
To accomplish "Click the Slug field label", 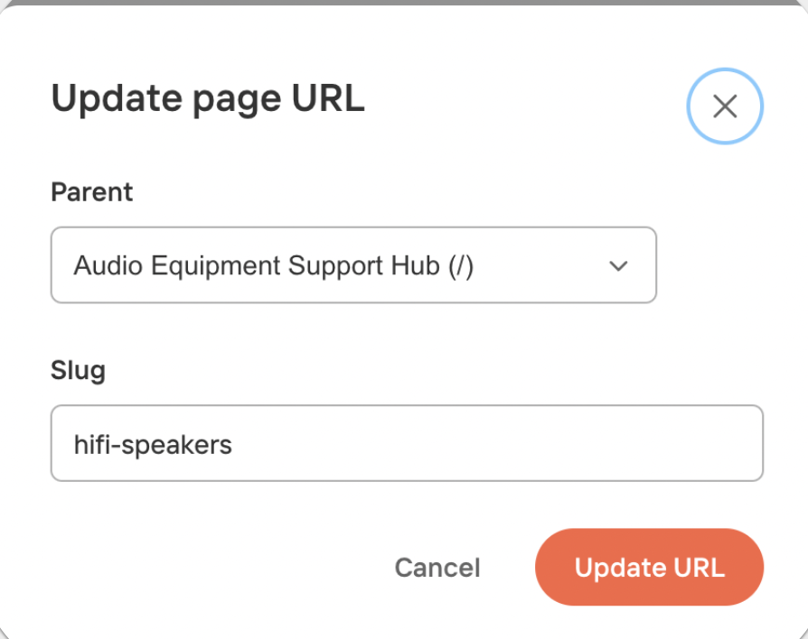I will 79,370.
